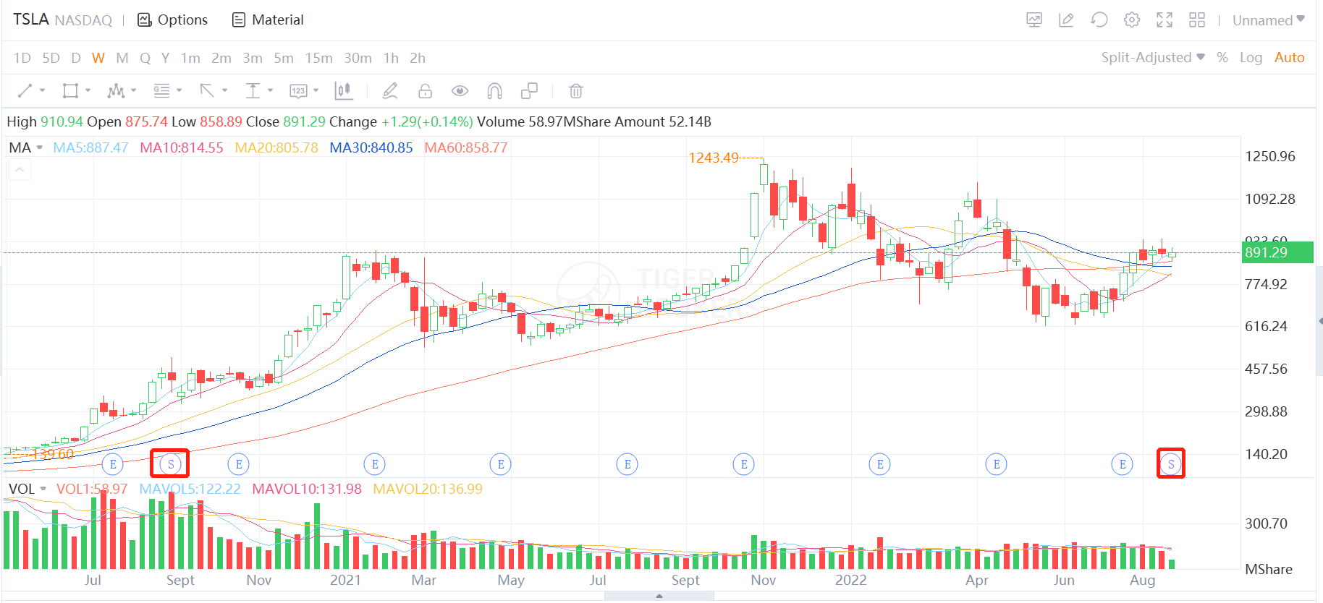Select the Fibonacci levels tool icon
This screenshot has width=1323, height=603.
(x=161, y=90)
